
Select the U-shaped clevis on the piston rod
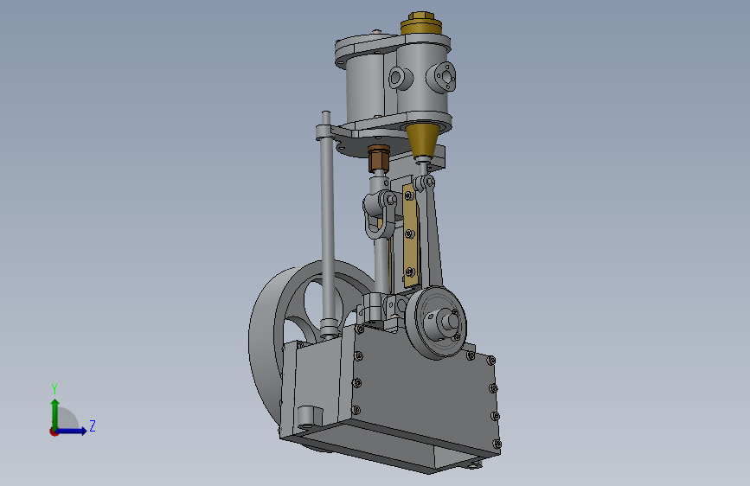[x=380, y=214]
